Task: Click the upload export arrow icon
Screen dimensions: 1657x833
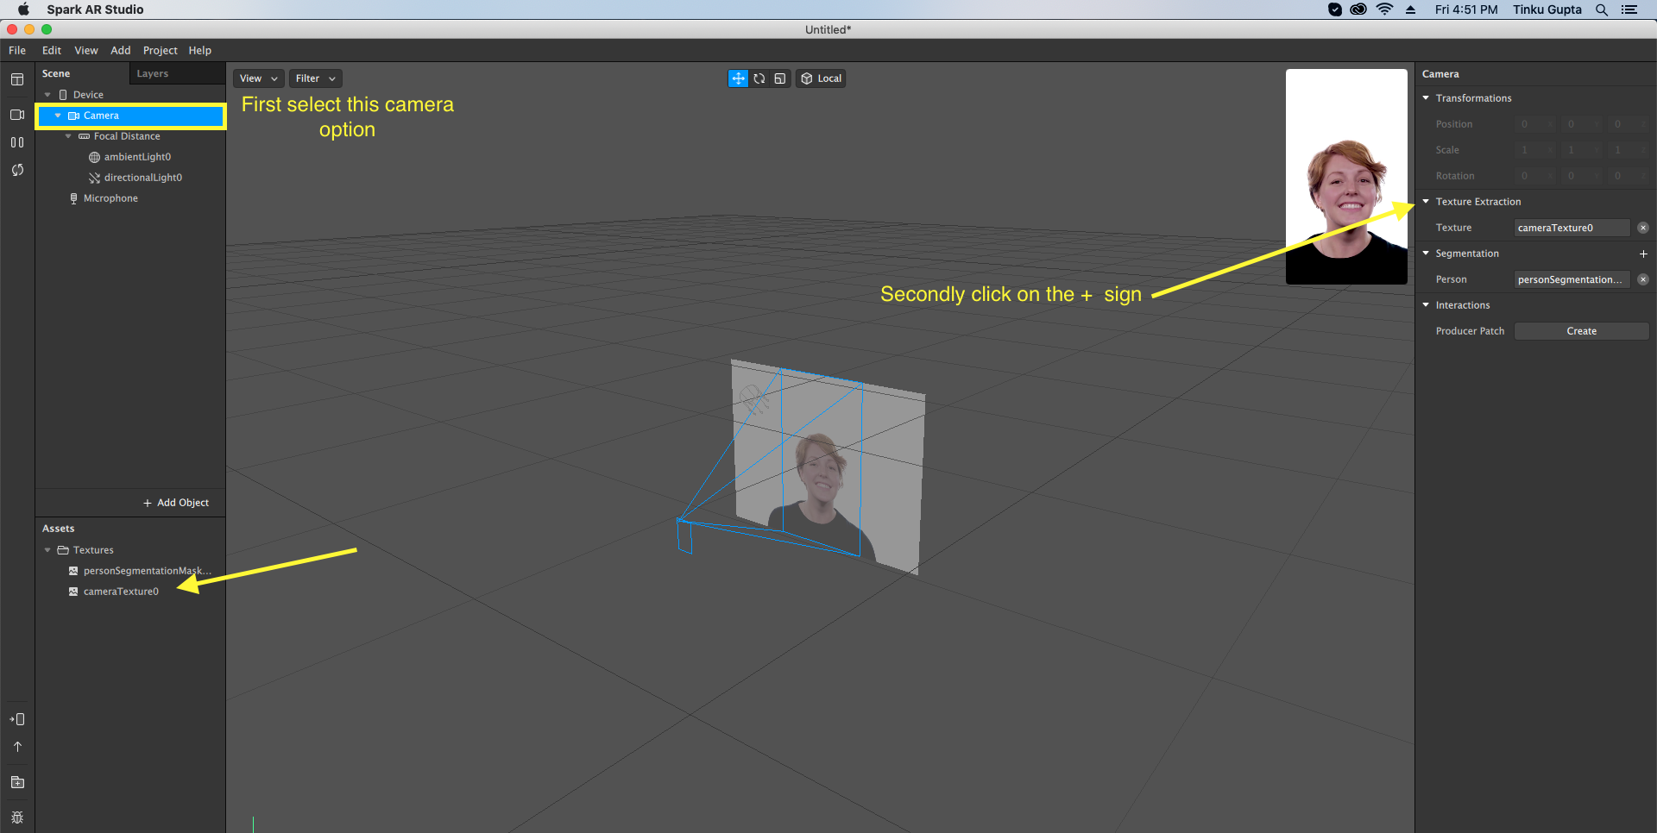Action: coord(17,747)
